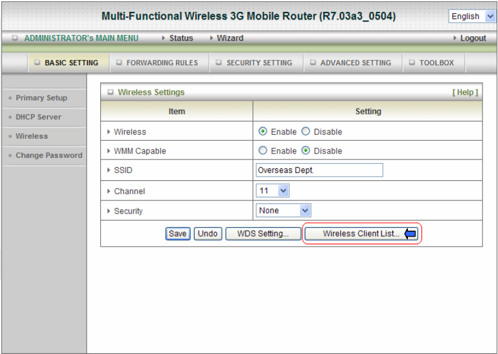Open WDS Setting
This screenshot has height=354, width=498.
coord(263,234)
